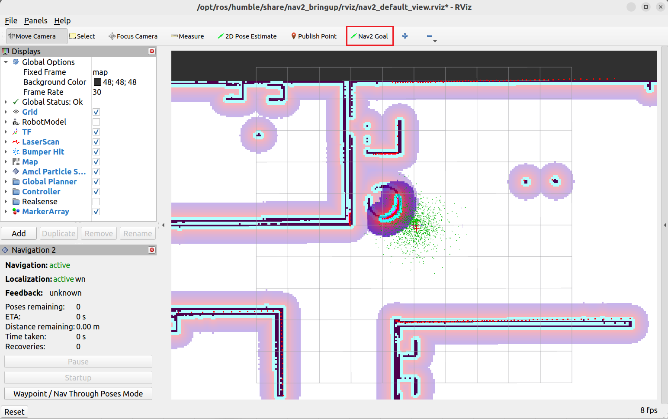Pick the Measure tool
The image size is (668, 419).
pyautogui.click(x=187, y=36)
